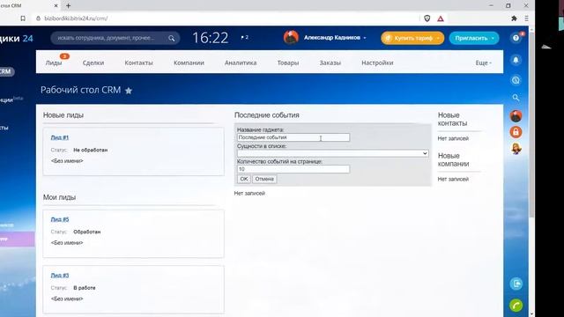Click the bookmark icon in address bar
The image size is (564, 317).
coord(23,18)
